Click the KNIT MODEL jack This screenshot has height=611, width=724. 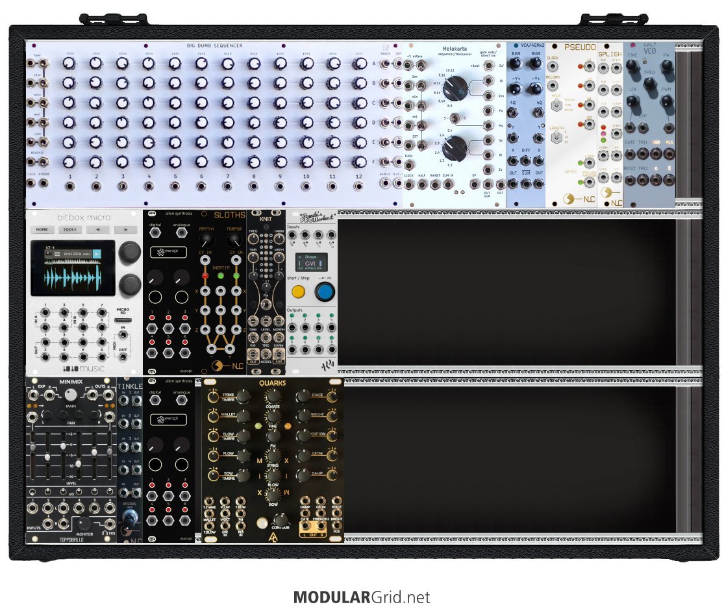tap(266, 355)
